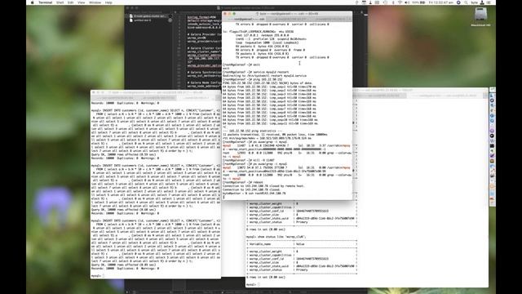The width and height of the screenshot is (522, 294).
Task: Click the Variable_name table header
Action: pyautogui.click(x=260, y=244)
